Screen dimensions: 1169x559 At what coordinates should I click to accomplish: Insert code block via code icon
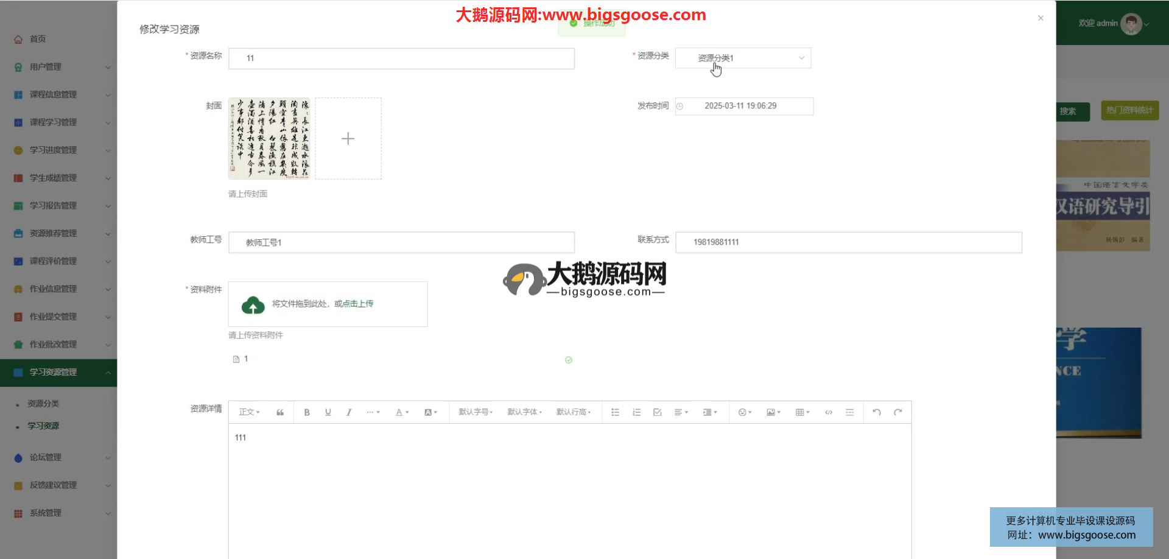pos(829,412)
